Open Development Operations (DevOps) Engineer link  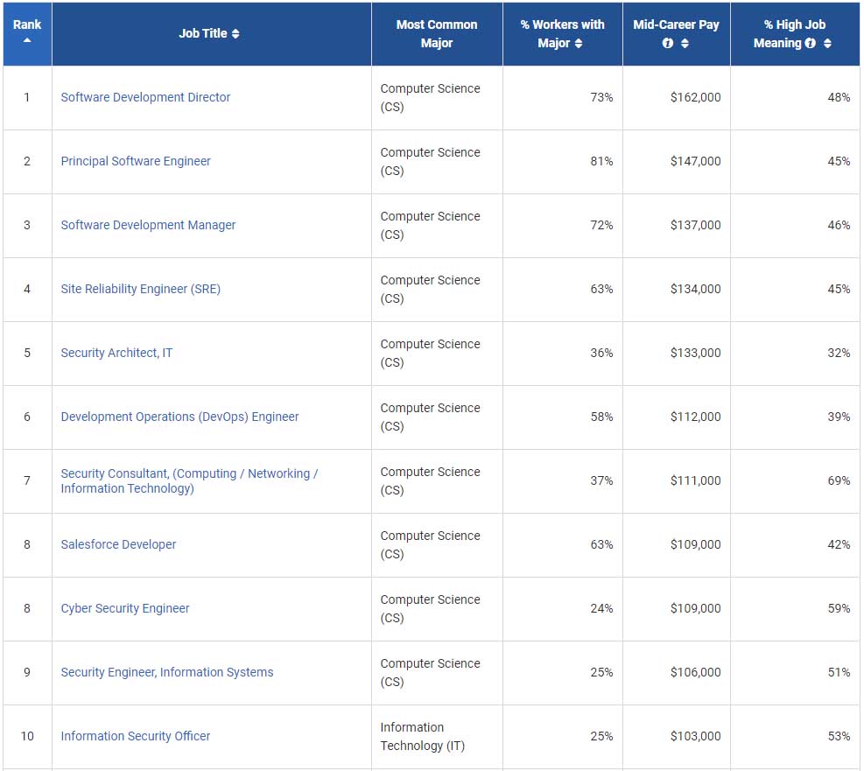(179, 417)
